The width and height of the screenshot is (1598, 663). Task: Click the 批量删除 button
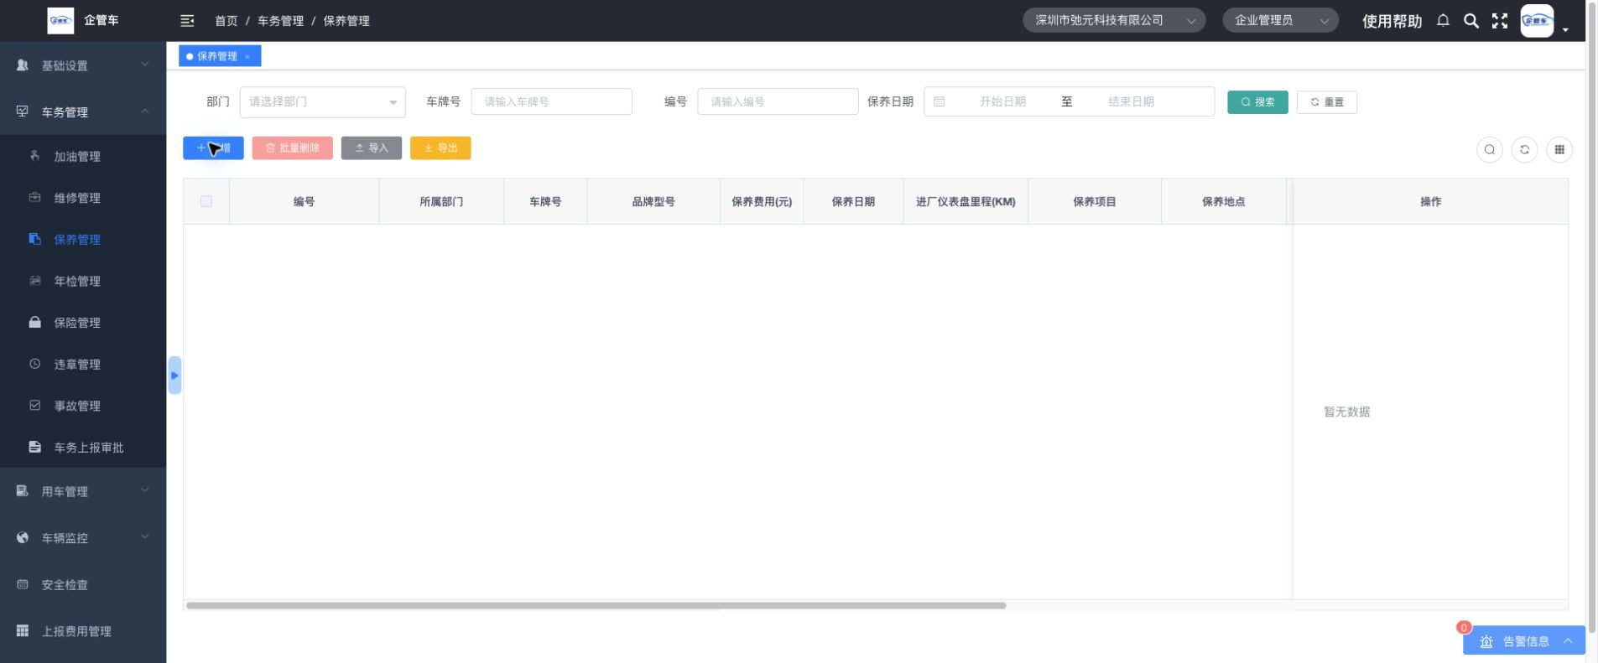pyautogui.click(x=292, y=148)
